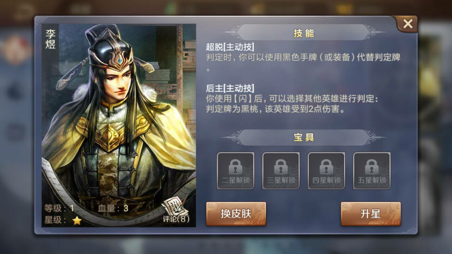Click the 血量 health value label
452x254 pixels.
(113, 208)
